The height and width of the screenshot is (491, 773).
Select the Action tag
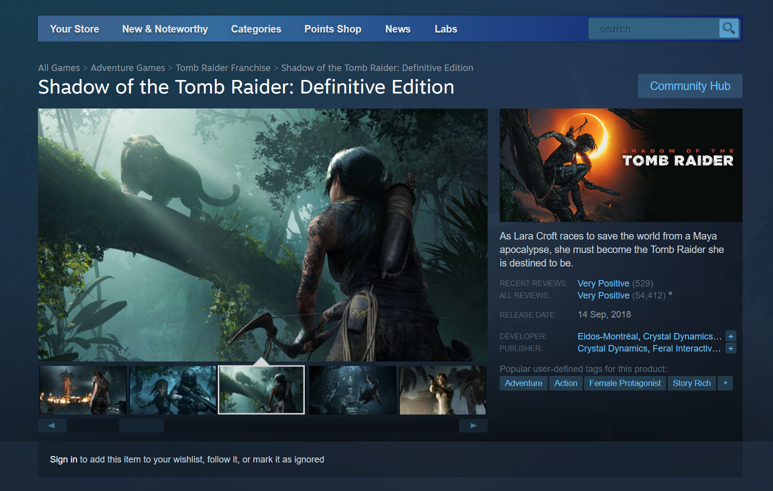click(x=566, y=383)
